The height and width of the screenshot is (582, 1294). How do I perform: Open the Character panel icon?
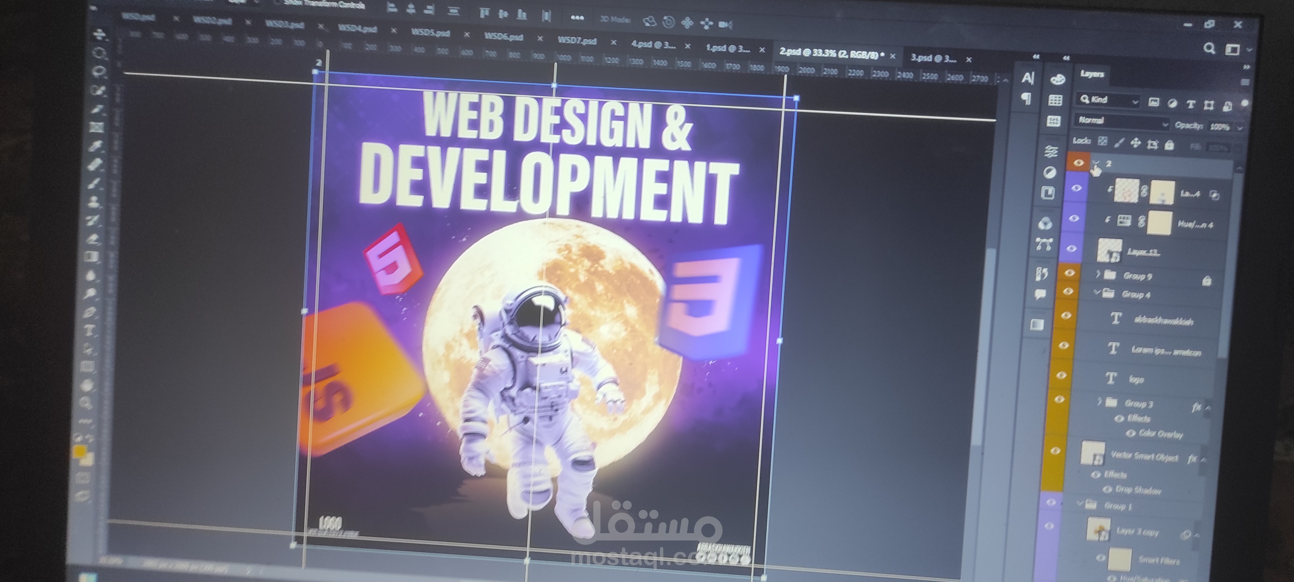(x=1028, y=78)
